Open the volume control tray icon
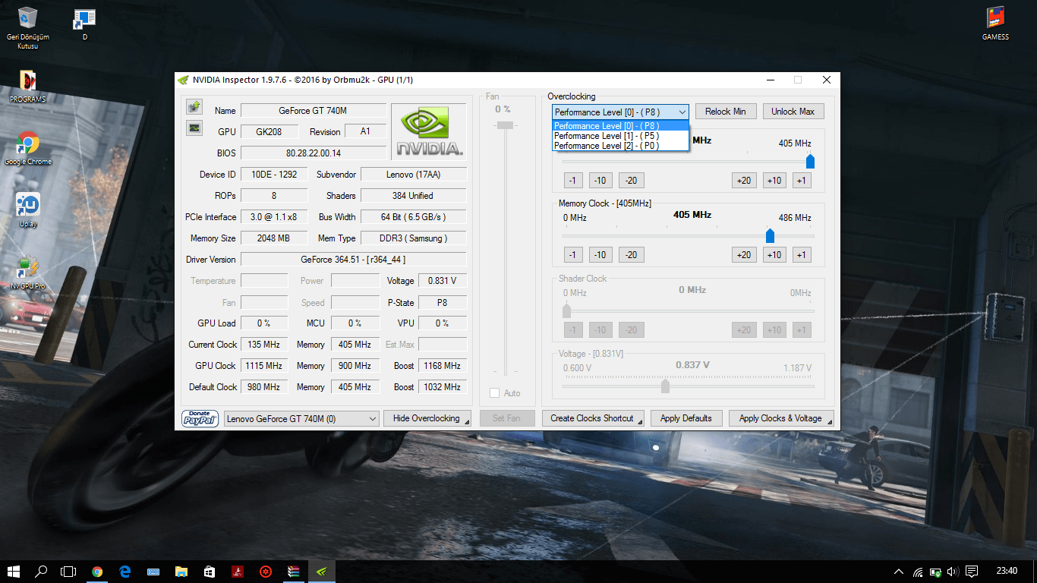This screenshot has height=583, width=1037. click(x=953, y=572)
